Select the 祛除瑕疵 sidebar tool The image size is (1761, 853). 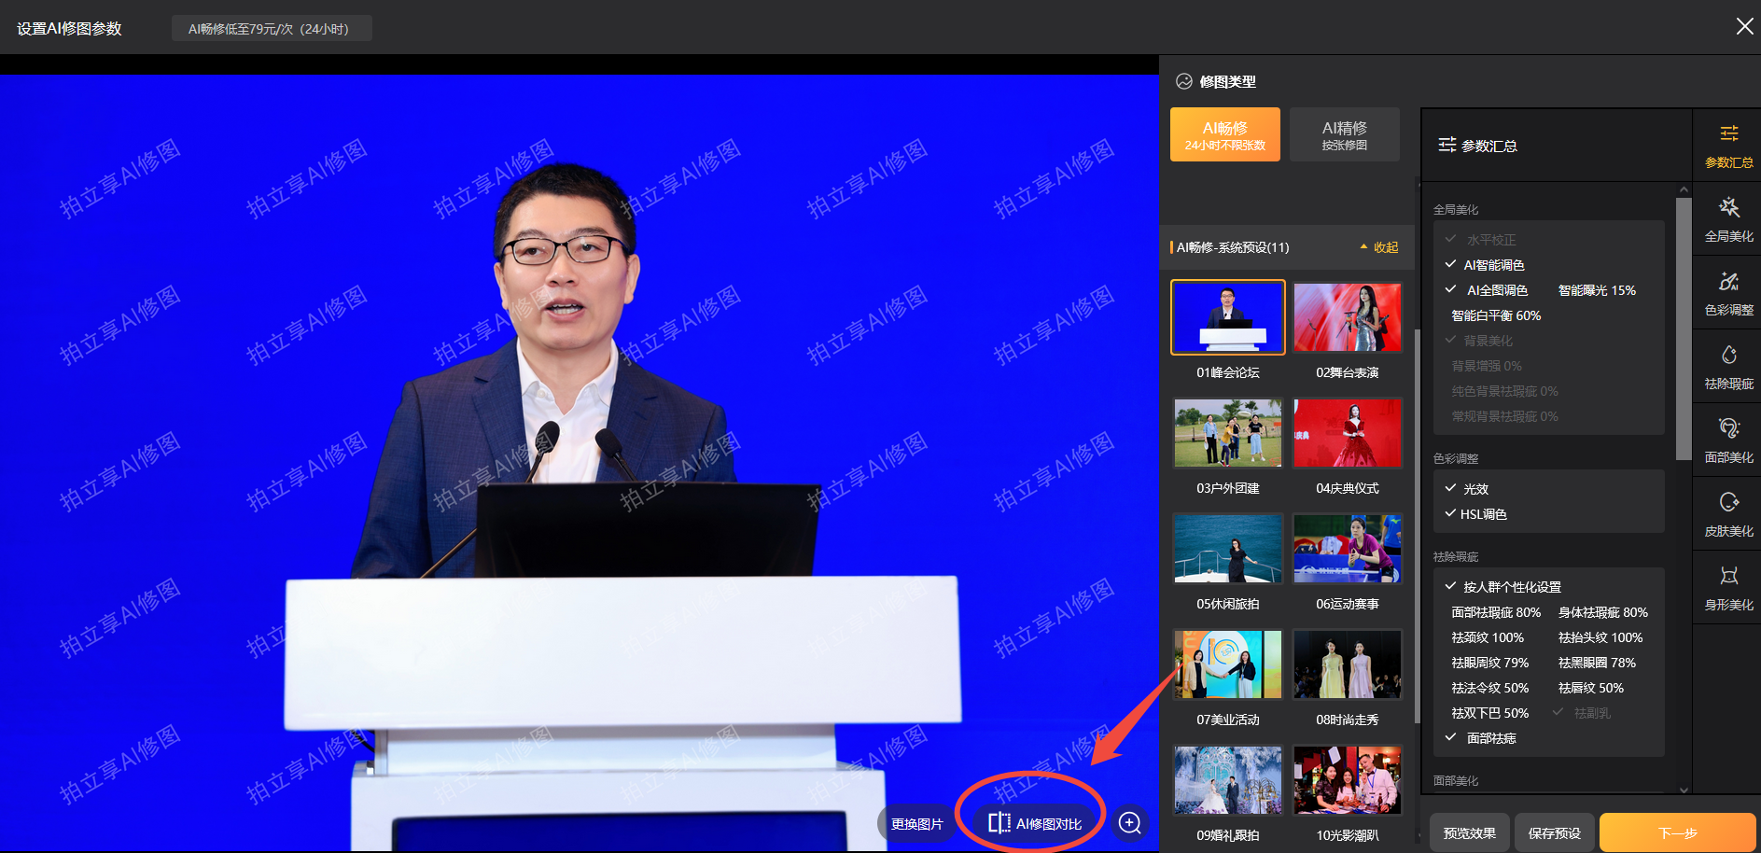pos(1728,366)
